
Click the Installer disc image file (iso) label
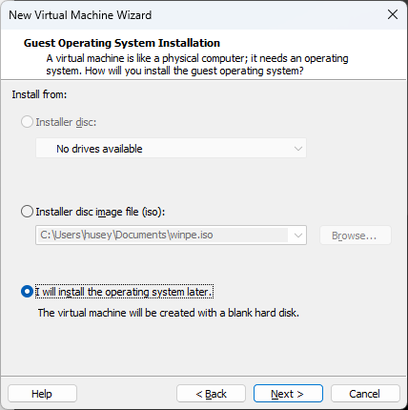click(100, 212)
